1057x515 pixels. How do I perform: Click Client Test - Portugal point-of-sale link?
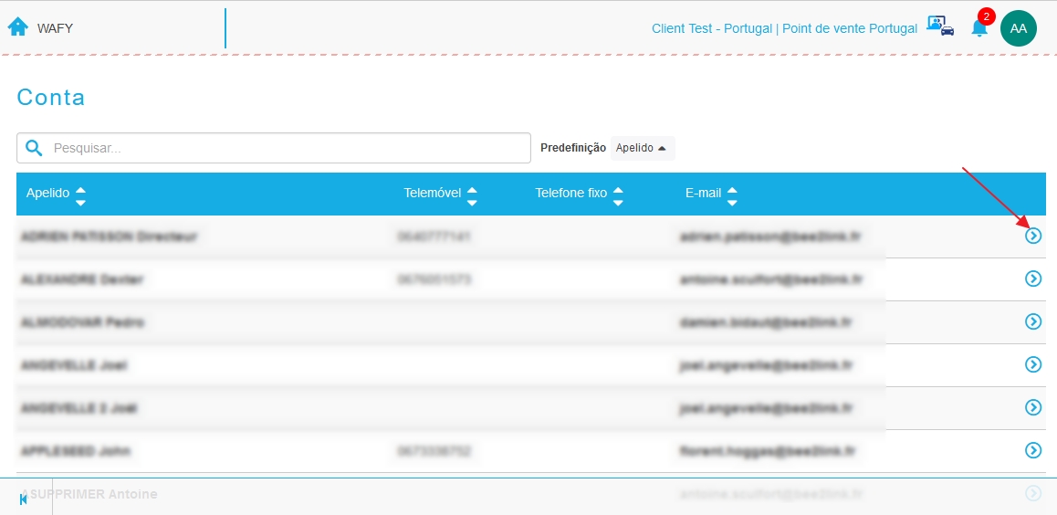click(x=784, y=29)
